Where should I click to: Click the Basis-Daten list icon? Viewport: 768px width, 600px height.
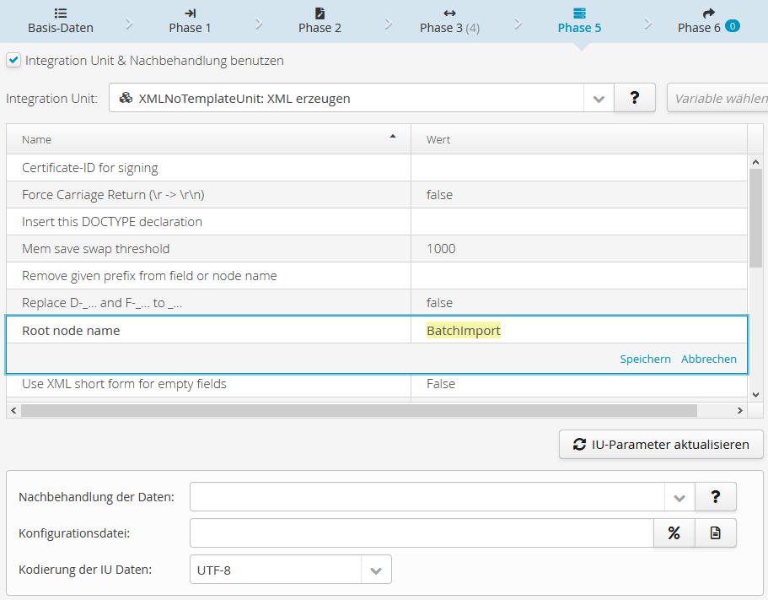click(x=60, y=14)
